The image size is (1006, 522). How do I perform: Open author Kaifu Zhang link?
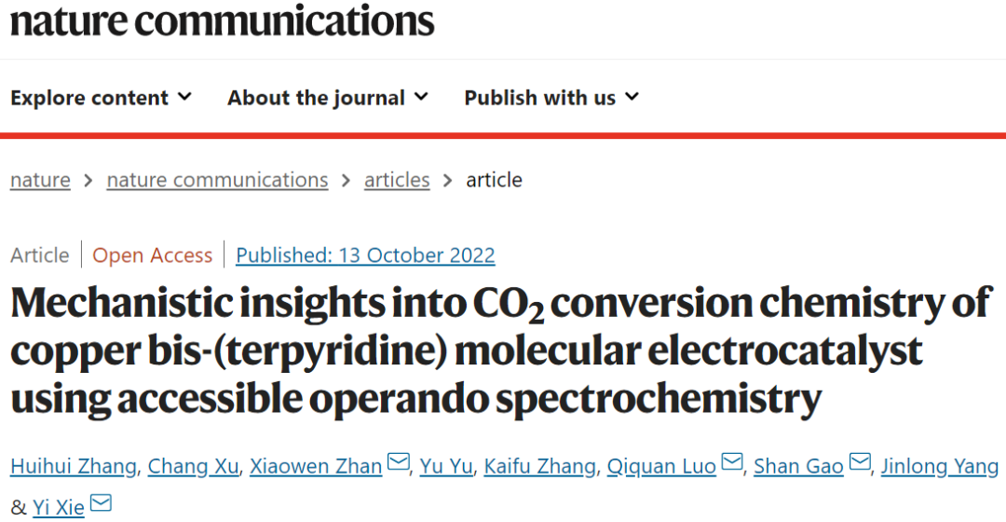pos(540,467)
